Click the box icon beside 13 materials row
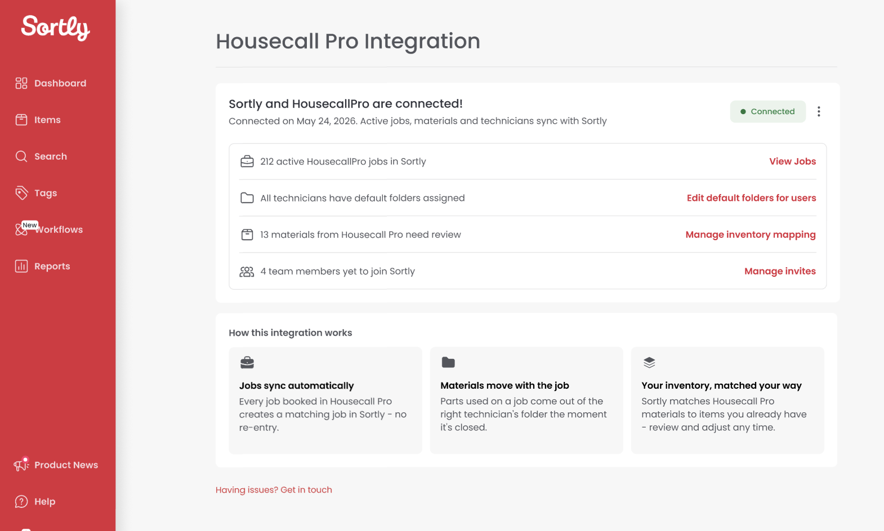This screenshot has width=884, height=531. 247,235
